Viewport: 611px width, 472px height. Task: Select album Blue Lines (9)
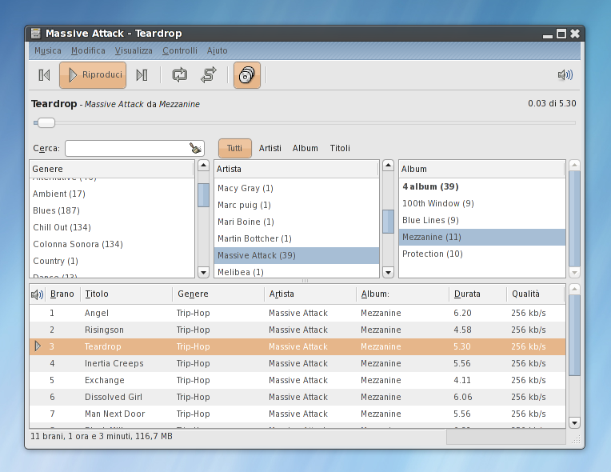(482, 220)
